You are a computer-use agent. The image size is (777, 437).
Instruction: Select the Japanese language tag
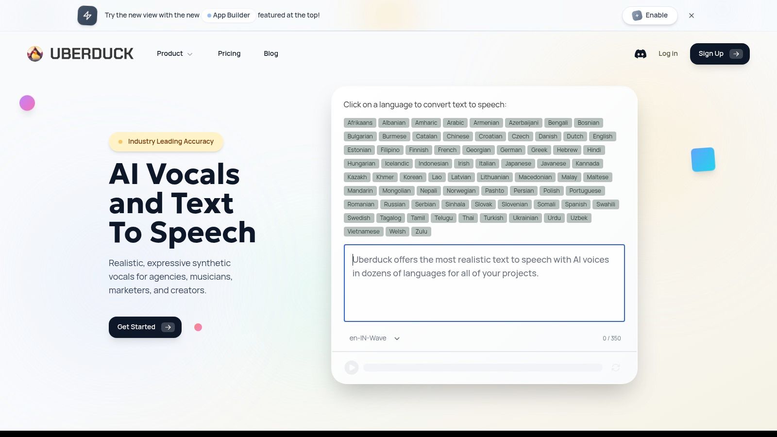pyautogui.click(x=518, y=164)
